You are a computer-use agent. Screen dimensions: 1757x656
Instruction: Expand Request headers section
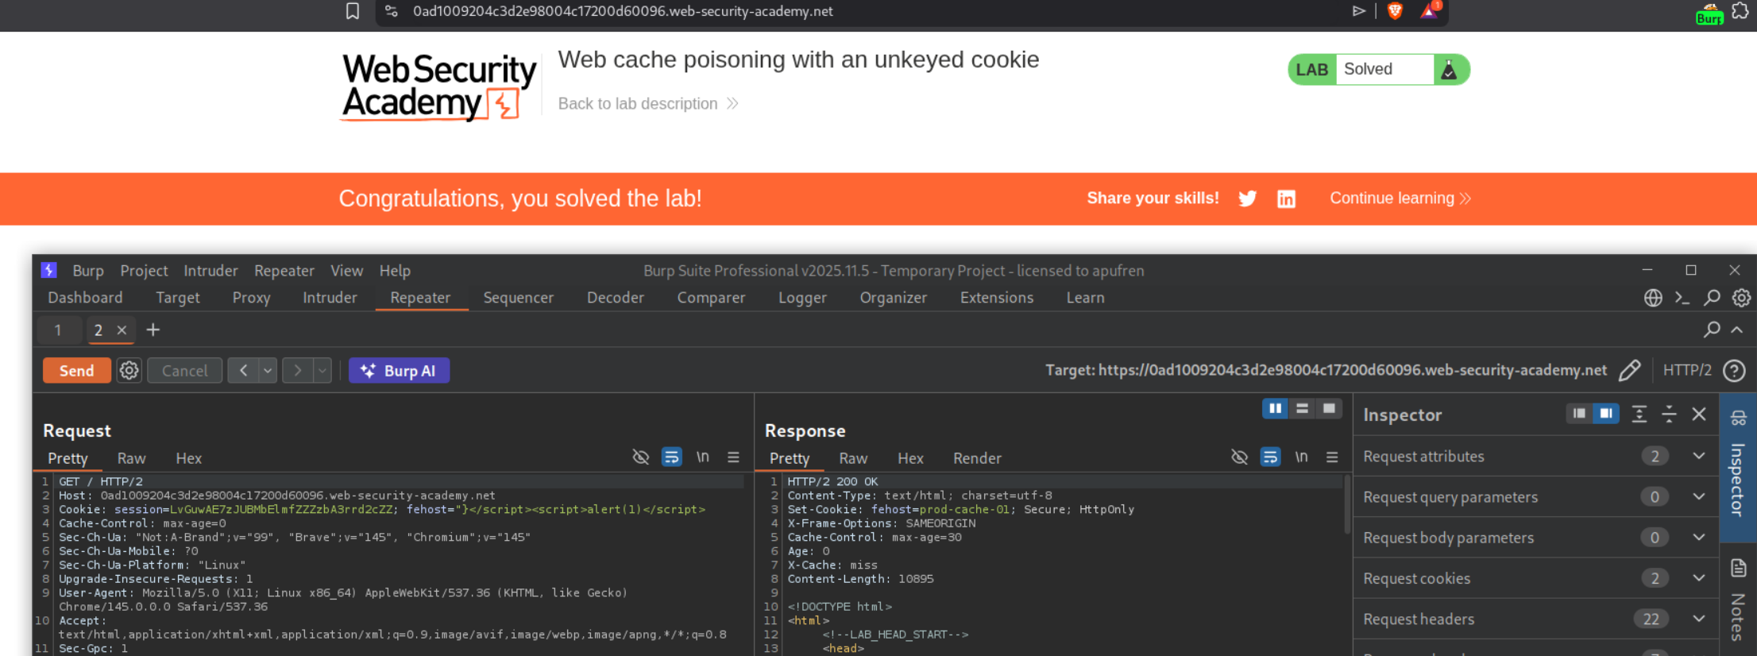[x=1698, y=619]
